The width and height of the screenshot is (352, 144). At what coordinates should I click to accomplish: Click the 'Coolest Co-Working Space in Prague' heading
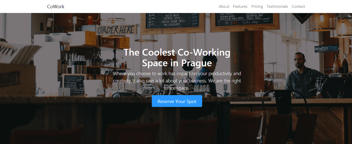coord(177,57)
